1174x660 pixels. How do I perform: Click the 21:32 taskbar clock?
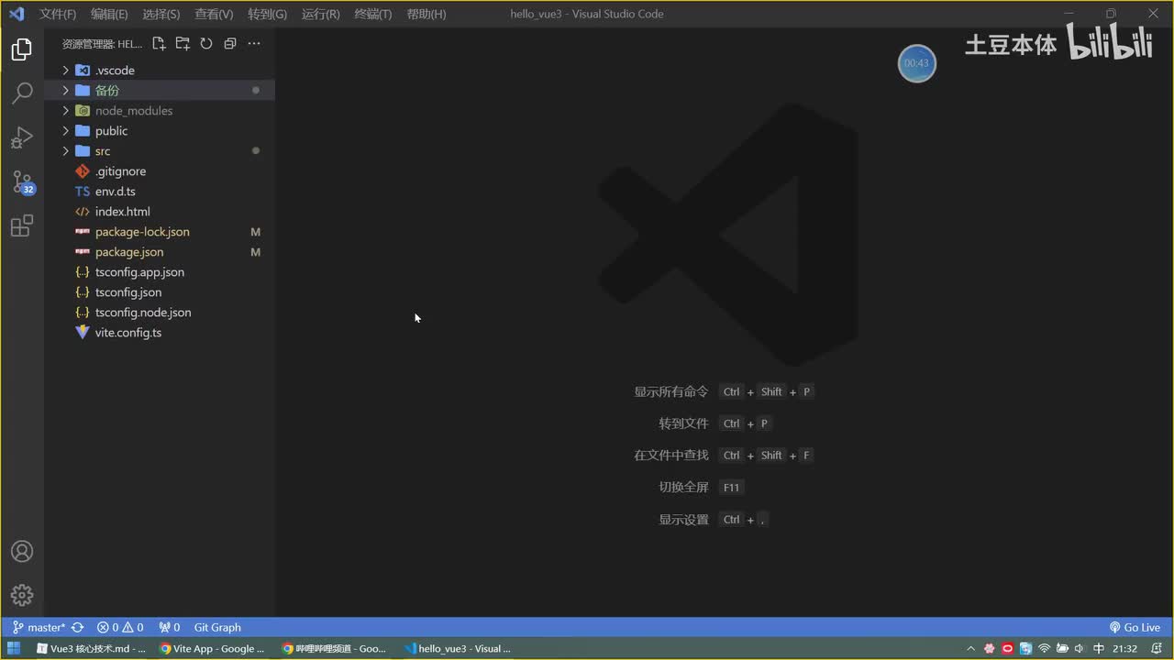click(x=1124, y=649)
